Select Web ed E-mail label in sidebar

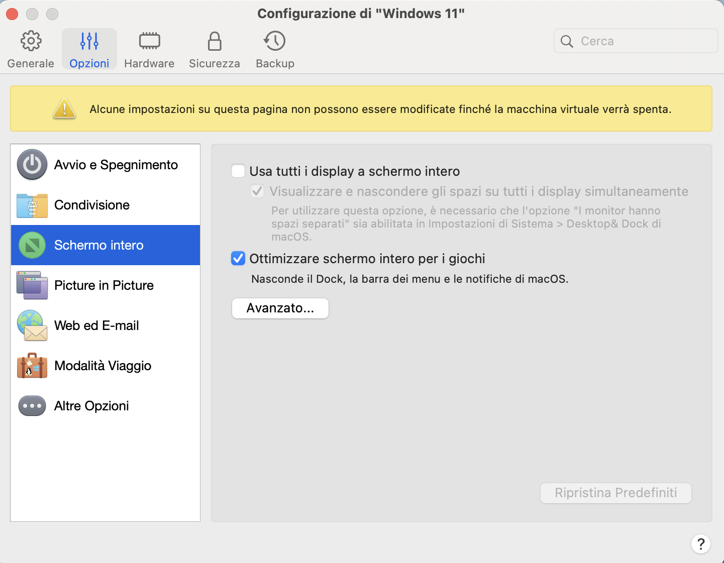pos(96,325)
